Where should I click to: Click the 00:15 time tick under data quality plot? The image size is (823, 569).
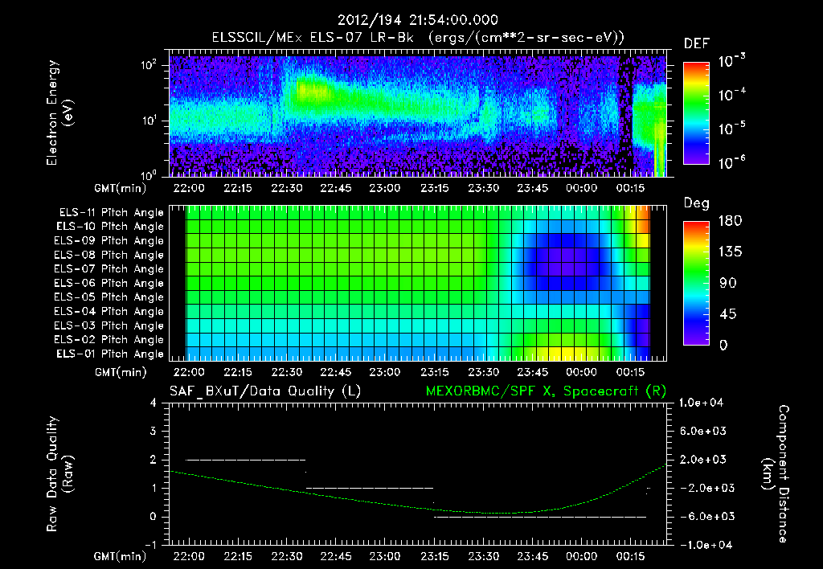click(630, 556)
